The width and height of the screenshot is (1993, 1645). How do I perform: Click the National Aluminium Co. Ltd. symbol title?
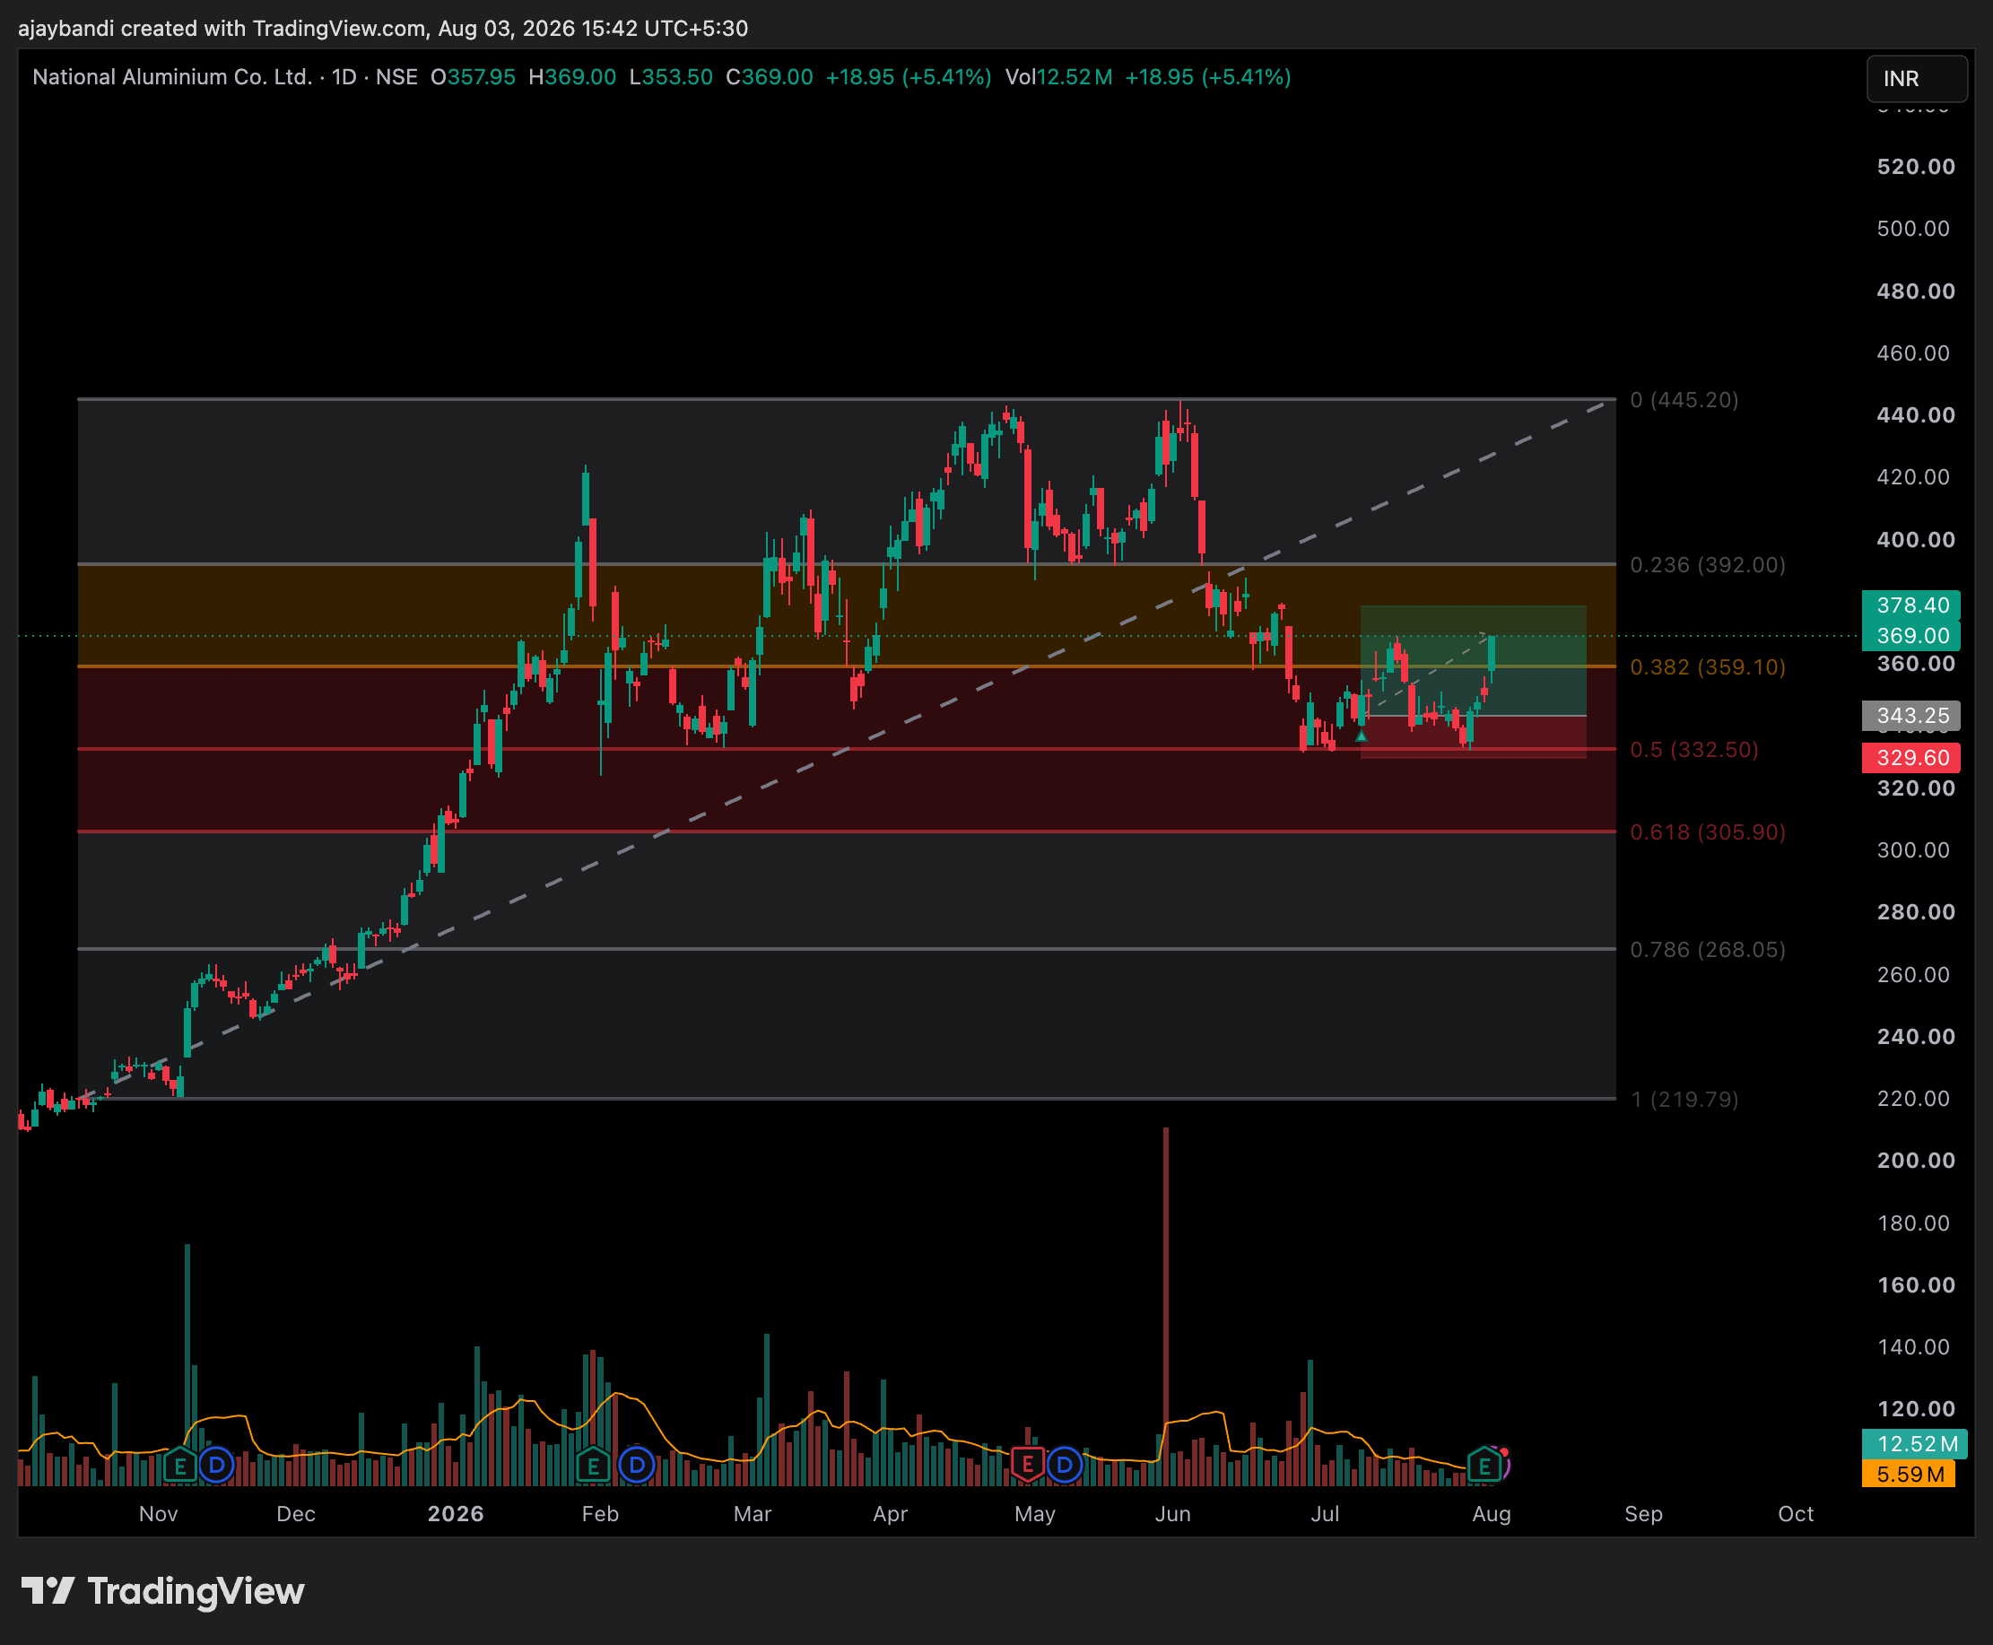pyautogui.click(x=171, y=77)
